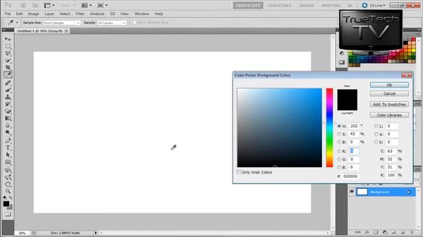Click inside the color saturation field

click(280, 128)
